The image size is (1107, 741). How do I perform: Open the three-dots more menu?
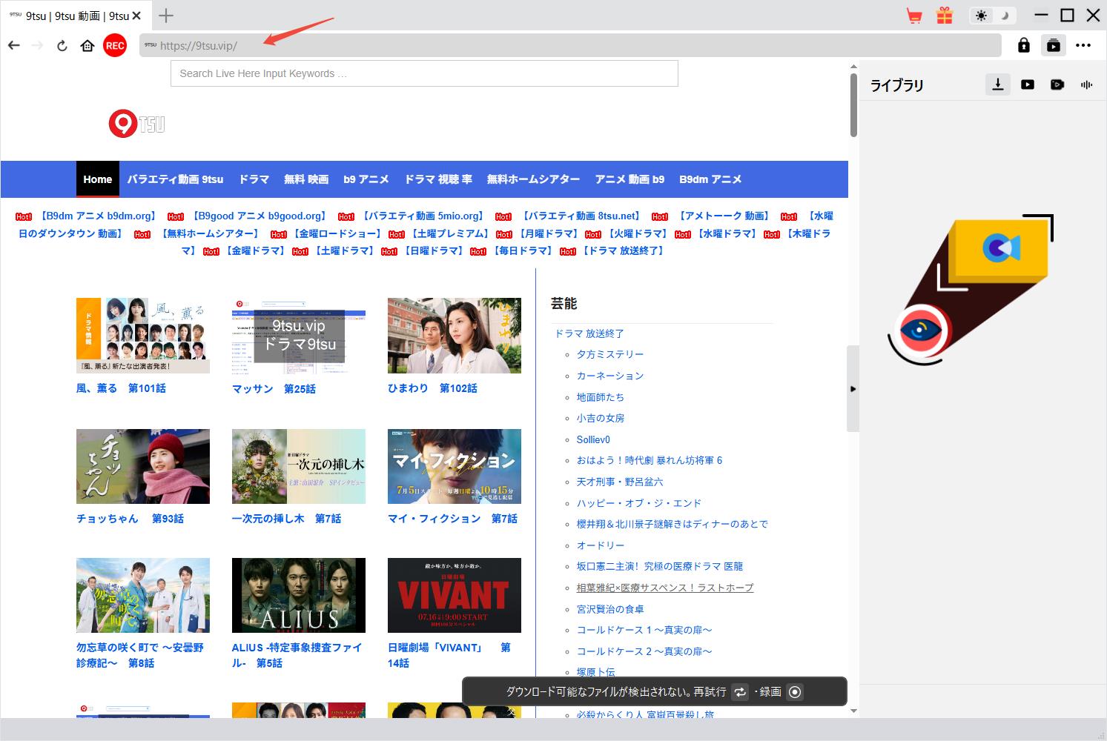pos(1083,45)
